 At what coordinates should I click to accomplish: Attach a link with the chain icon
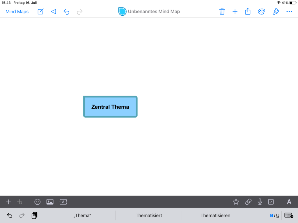click(x=248, y=202)
